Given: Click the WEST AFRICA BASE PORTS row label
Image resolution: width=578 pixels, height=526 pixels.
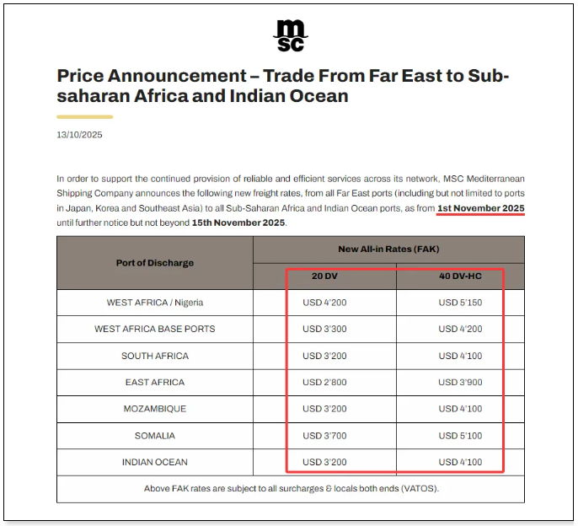Looking at the screenshot, I should (x=155, y=329).
